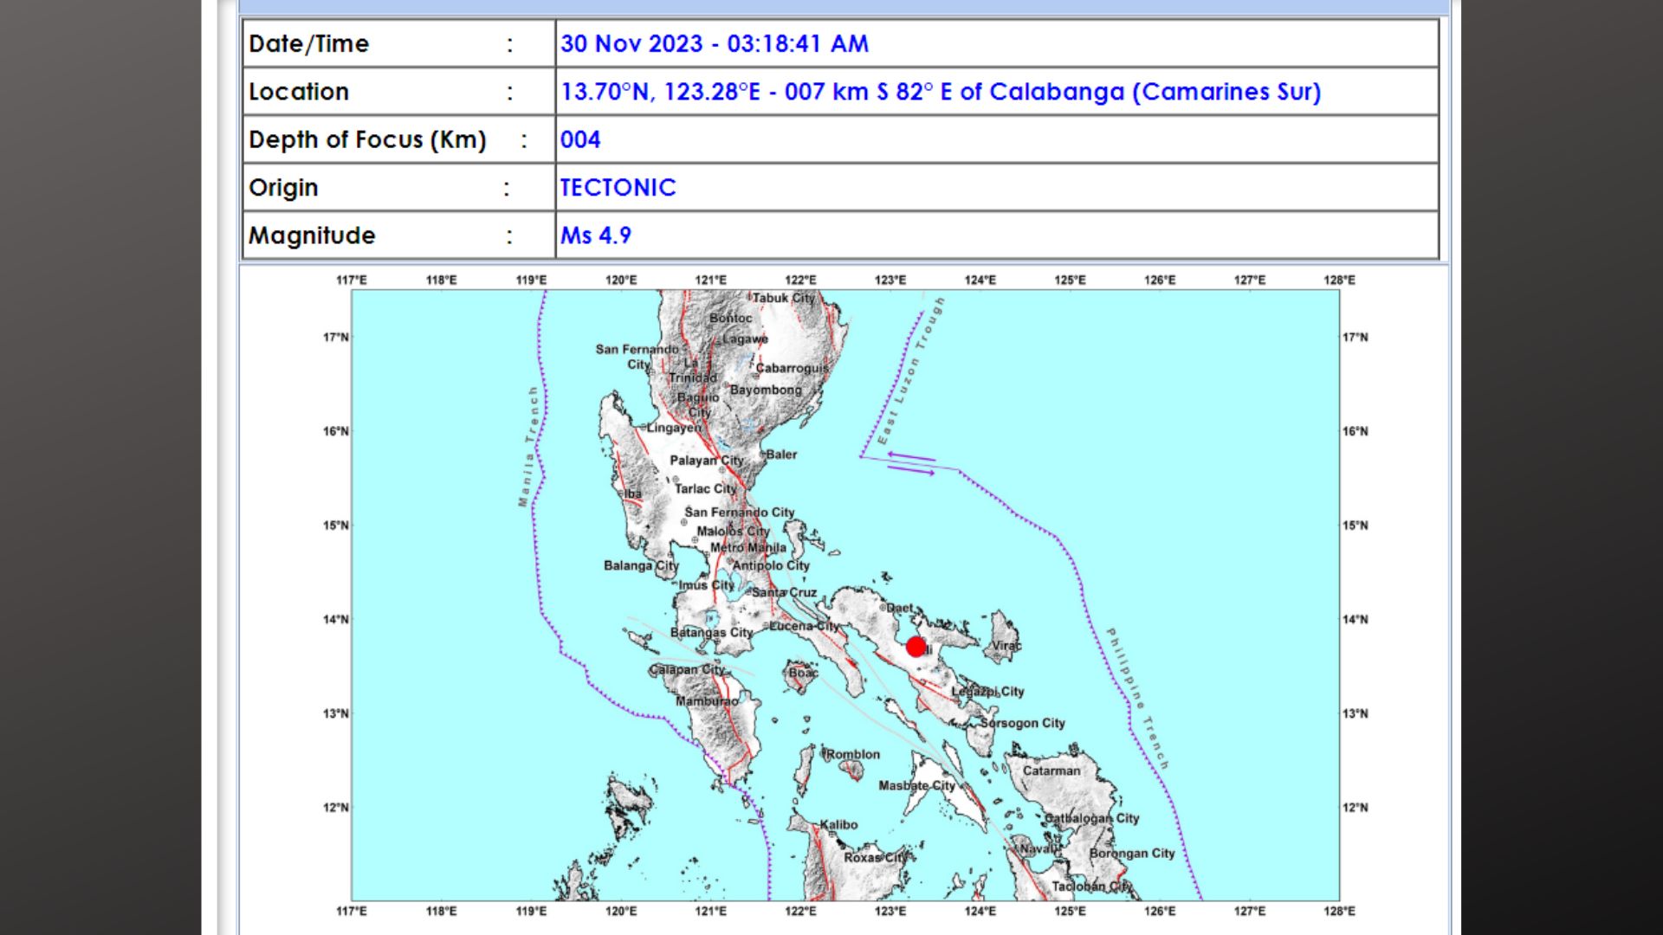Click the Daet label on map

900,609
